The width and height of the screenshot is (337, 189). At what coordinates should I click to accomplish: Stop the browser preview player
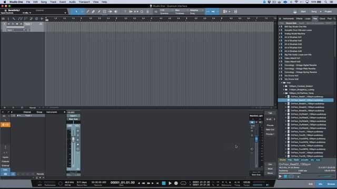pos(285,176)
